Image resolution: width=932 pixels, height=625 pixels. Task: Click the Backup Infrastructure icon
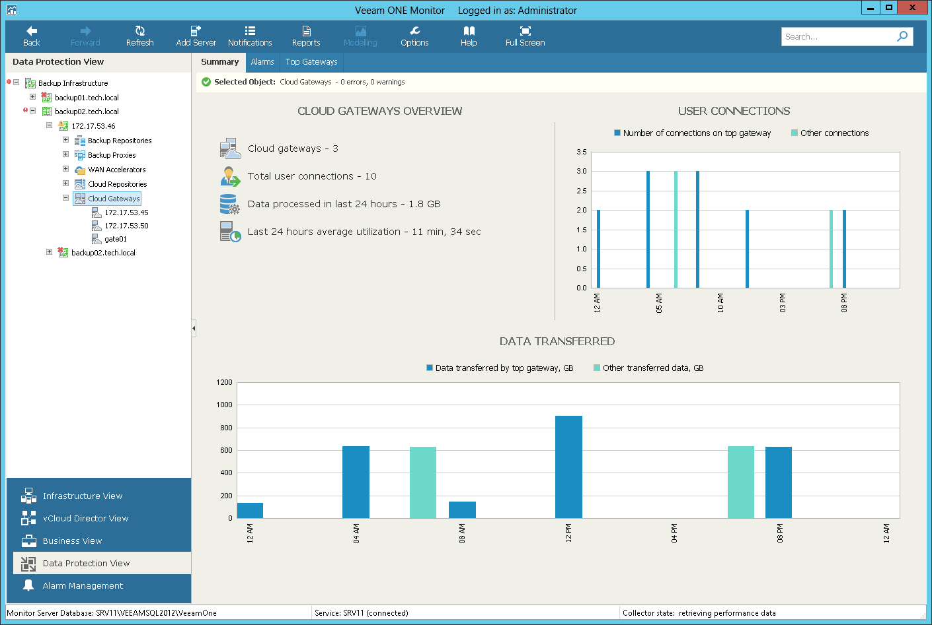[x=30, y=83]
